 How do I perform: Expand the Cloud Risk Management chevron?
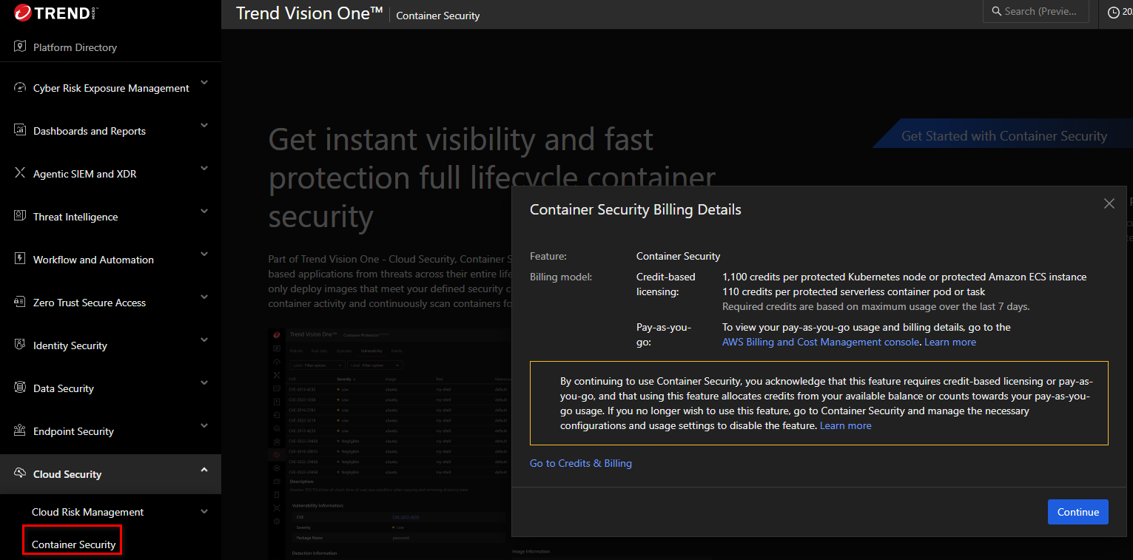pos(204,511)
